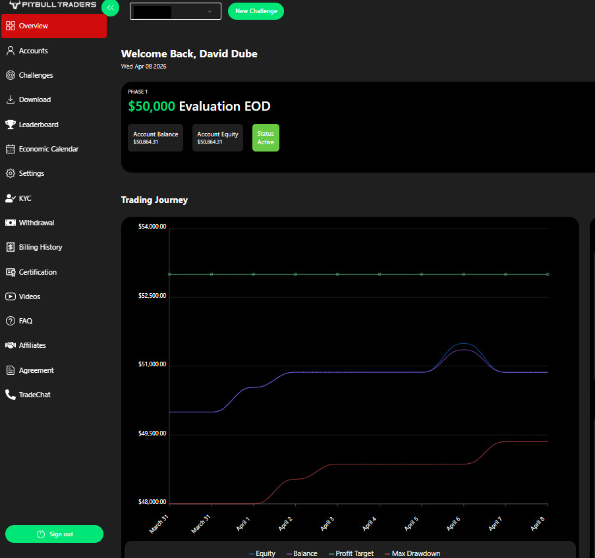Open the Accounts menu item
Viewport: 595px width, 558px height.
pyautogui.click(x=33, y=51)
